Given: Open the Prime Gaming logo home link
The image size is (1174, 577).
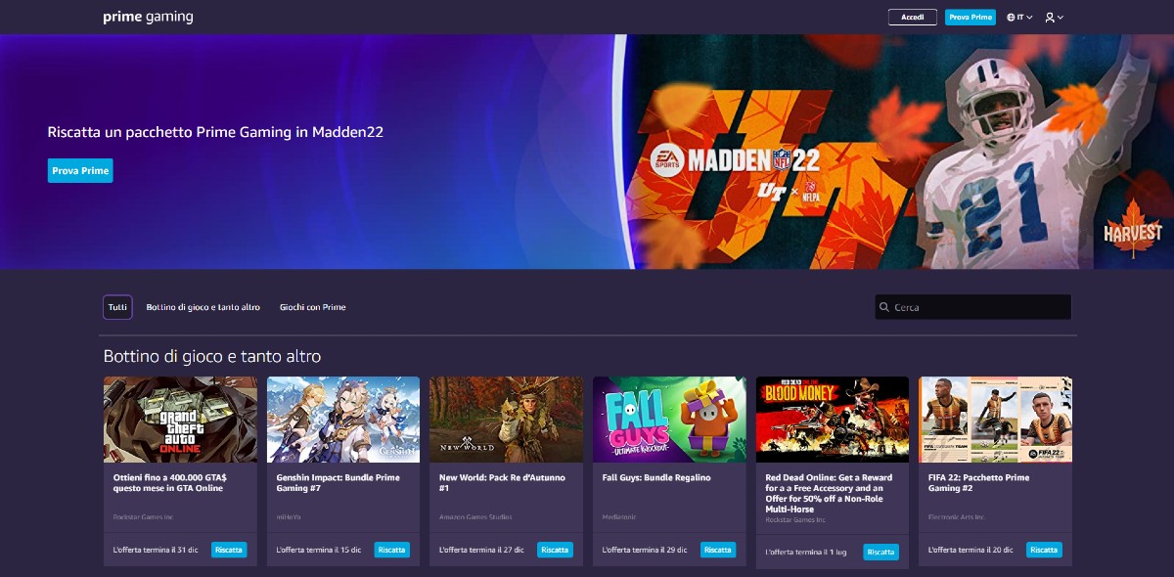Looking at the screenshot, I should coord(148,17).
